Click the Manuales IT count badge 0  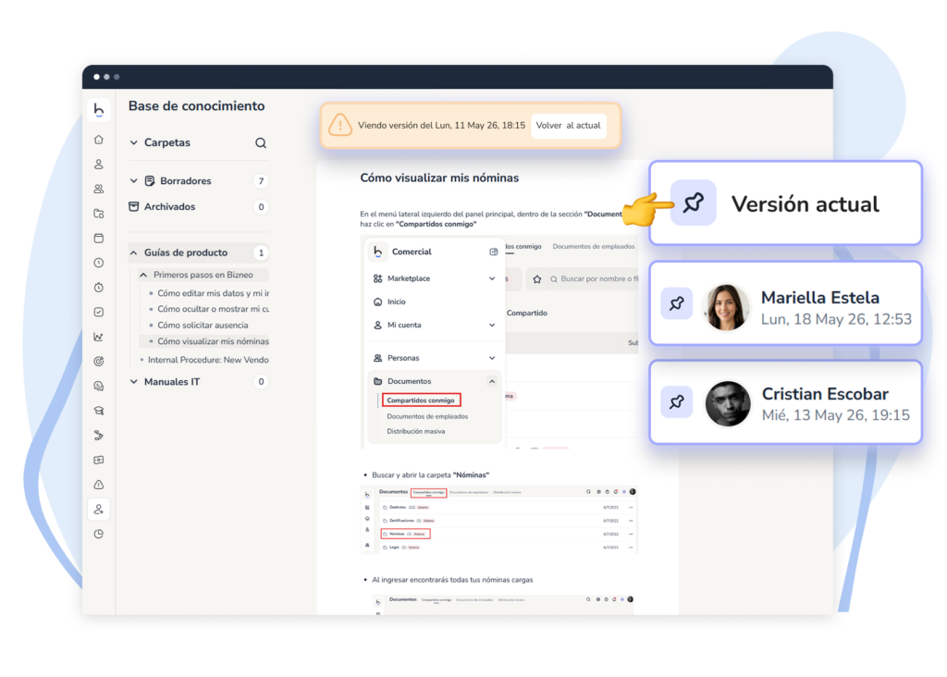coord(261,382)
